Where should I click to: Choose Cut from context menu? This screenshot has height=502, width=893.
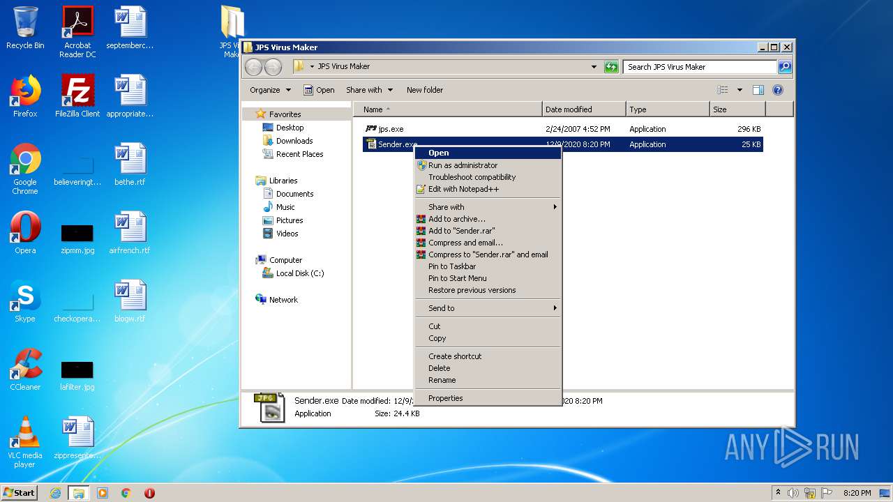(488, 326)
